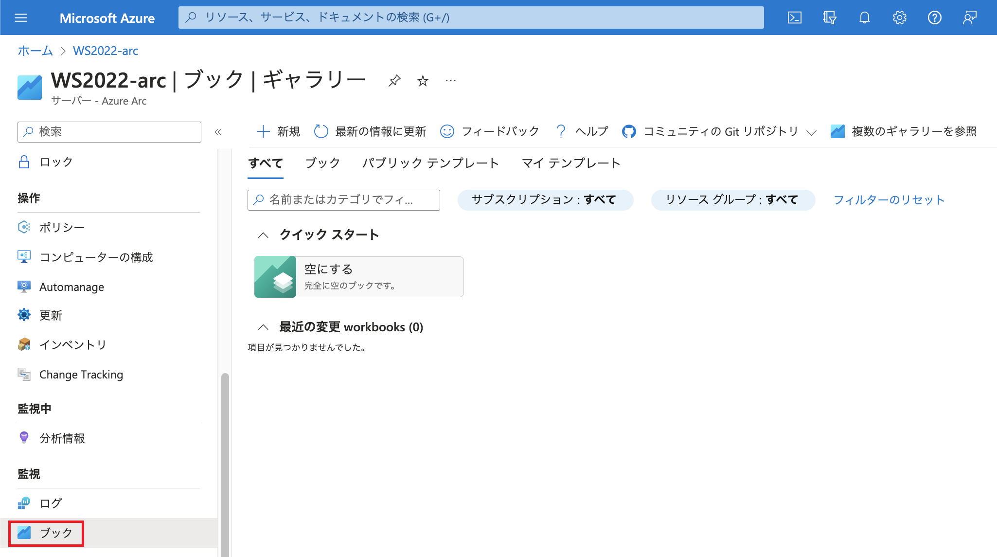Open the リソース グループ filter pill
997x557 pixels.
point(733,200)
